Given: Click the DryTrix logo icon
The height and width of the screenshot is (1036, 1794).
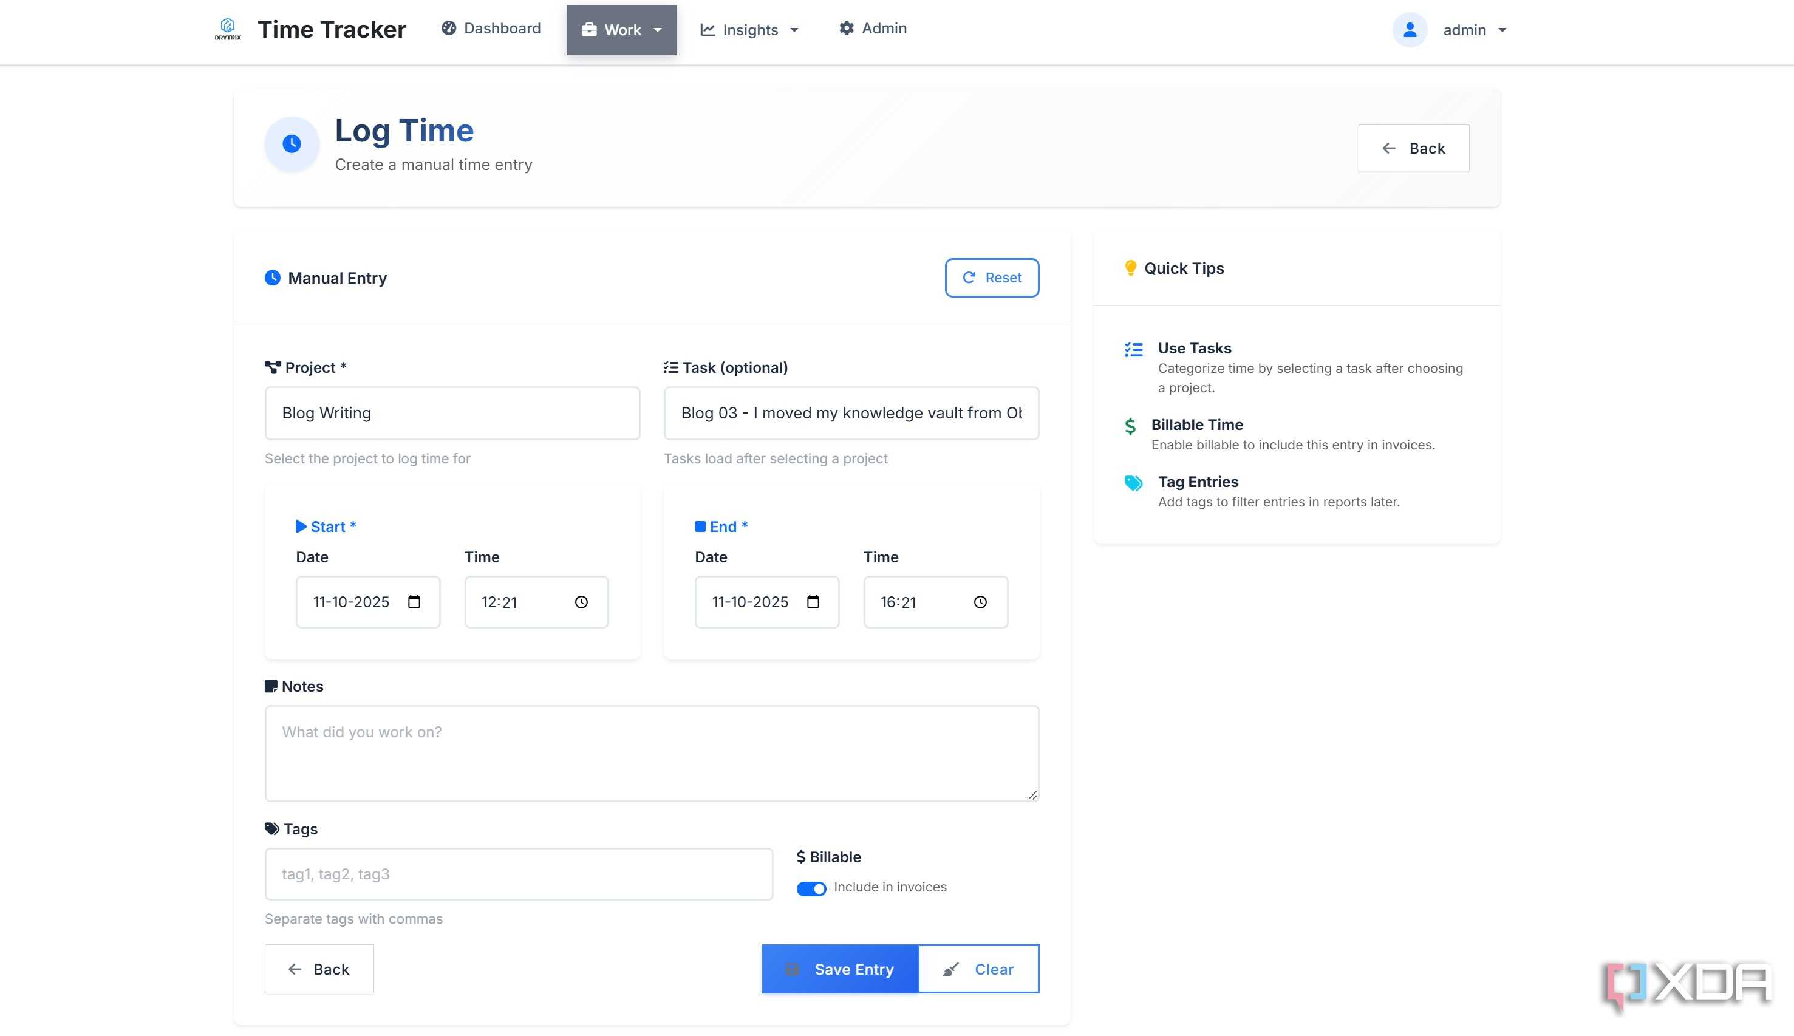Looking at the screenshot, I should click(228, 29).
